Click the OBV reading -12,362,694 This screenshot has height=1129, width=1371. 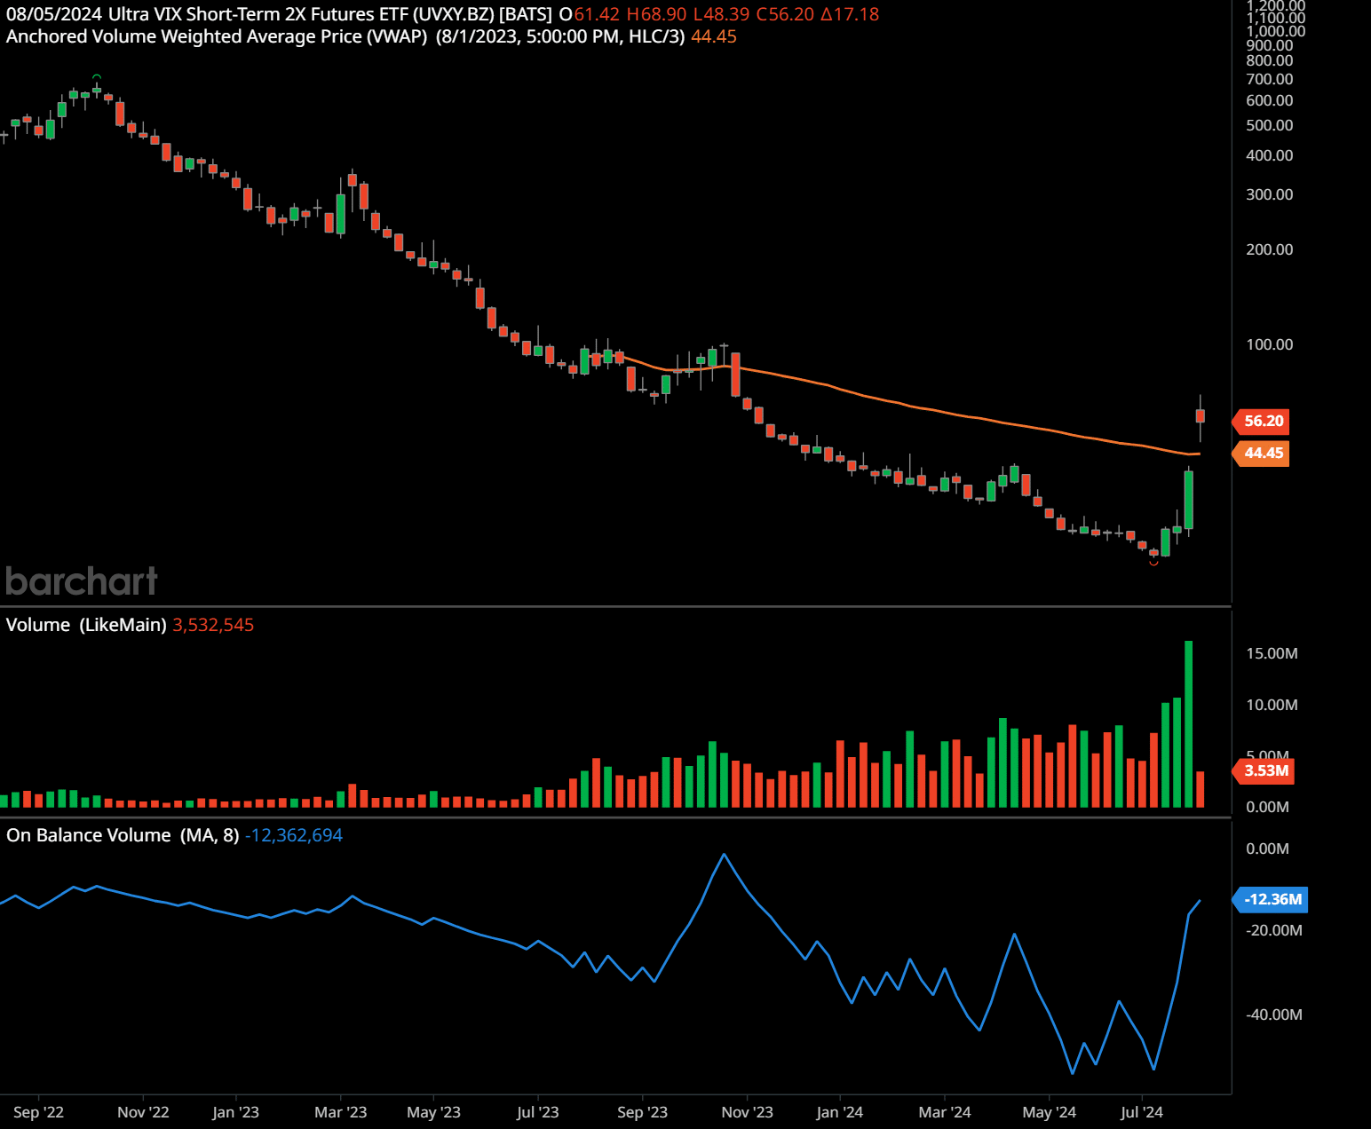tap(294, 835)
